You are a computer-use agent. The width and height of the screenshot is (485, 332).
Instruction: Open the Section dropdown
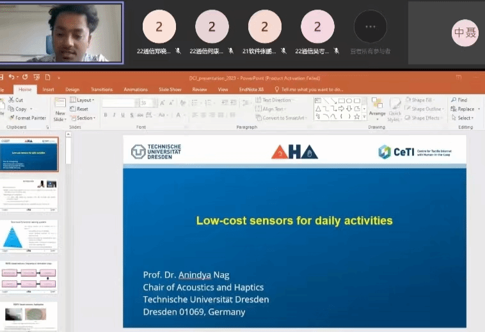tap(83, 118)
